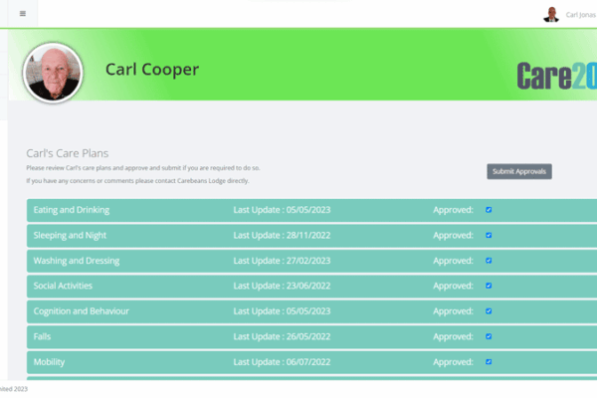Image resolution: width=597 pixels, height=398 pixels.
Task: Expand the Sleeping and Night care plan
Action: click(70, 236)
